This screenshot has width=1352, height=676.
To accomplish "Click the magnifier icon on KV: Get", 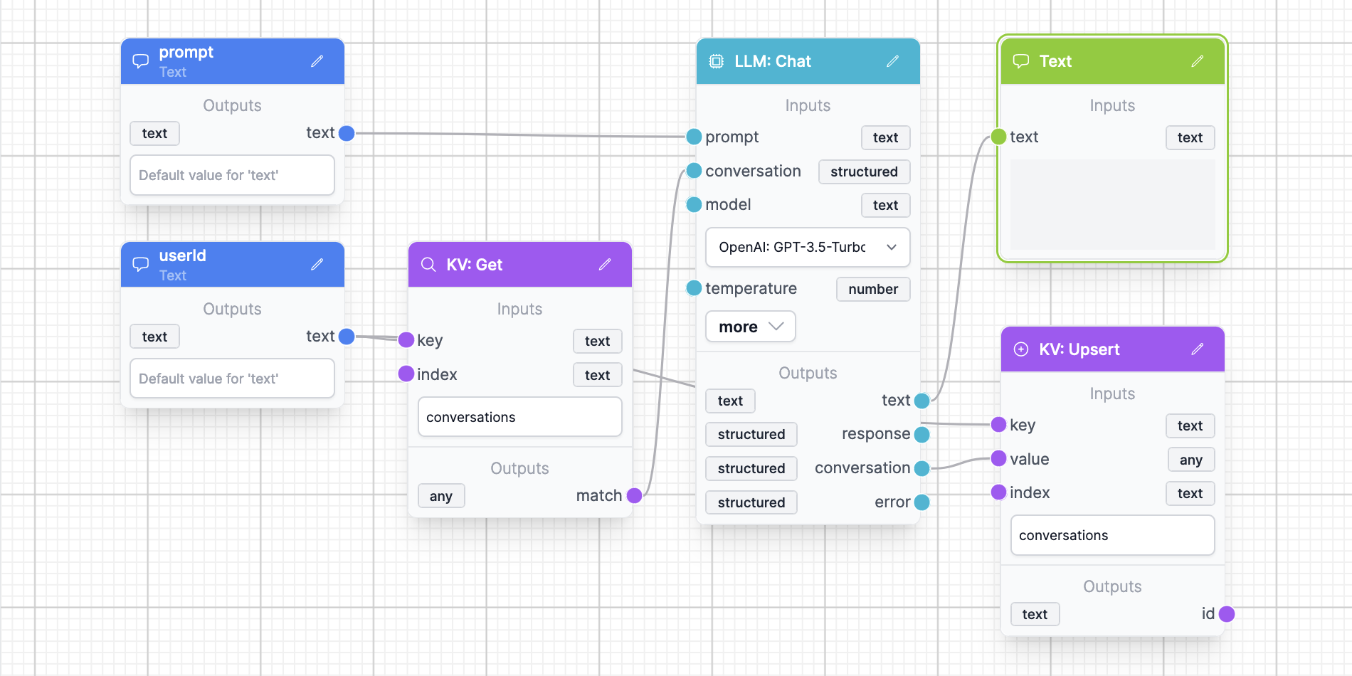I will (x=428, y=265).
